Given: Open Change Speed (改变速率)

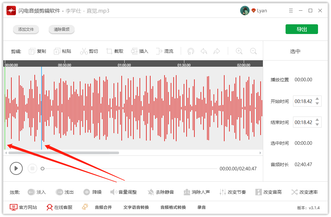Looking at the screenshot, I should [305, 192].
